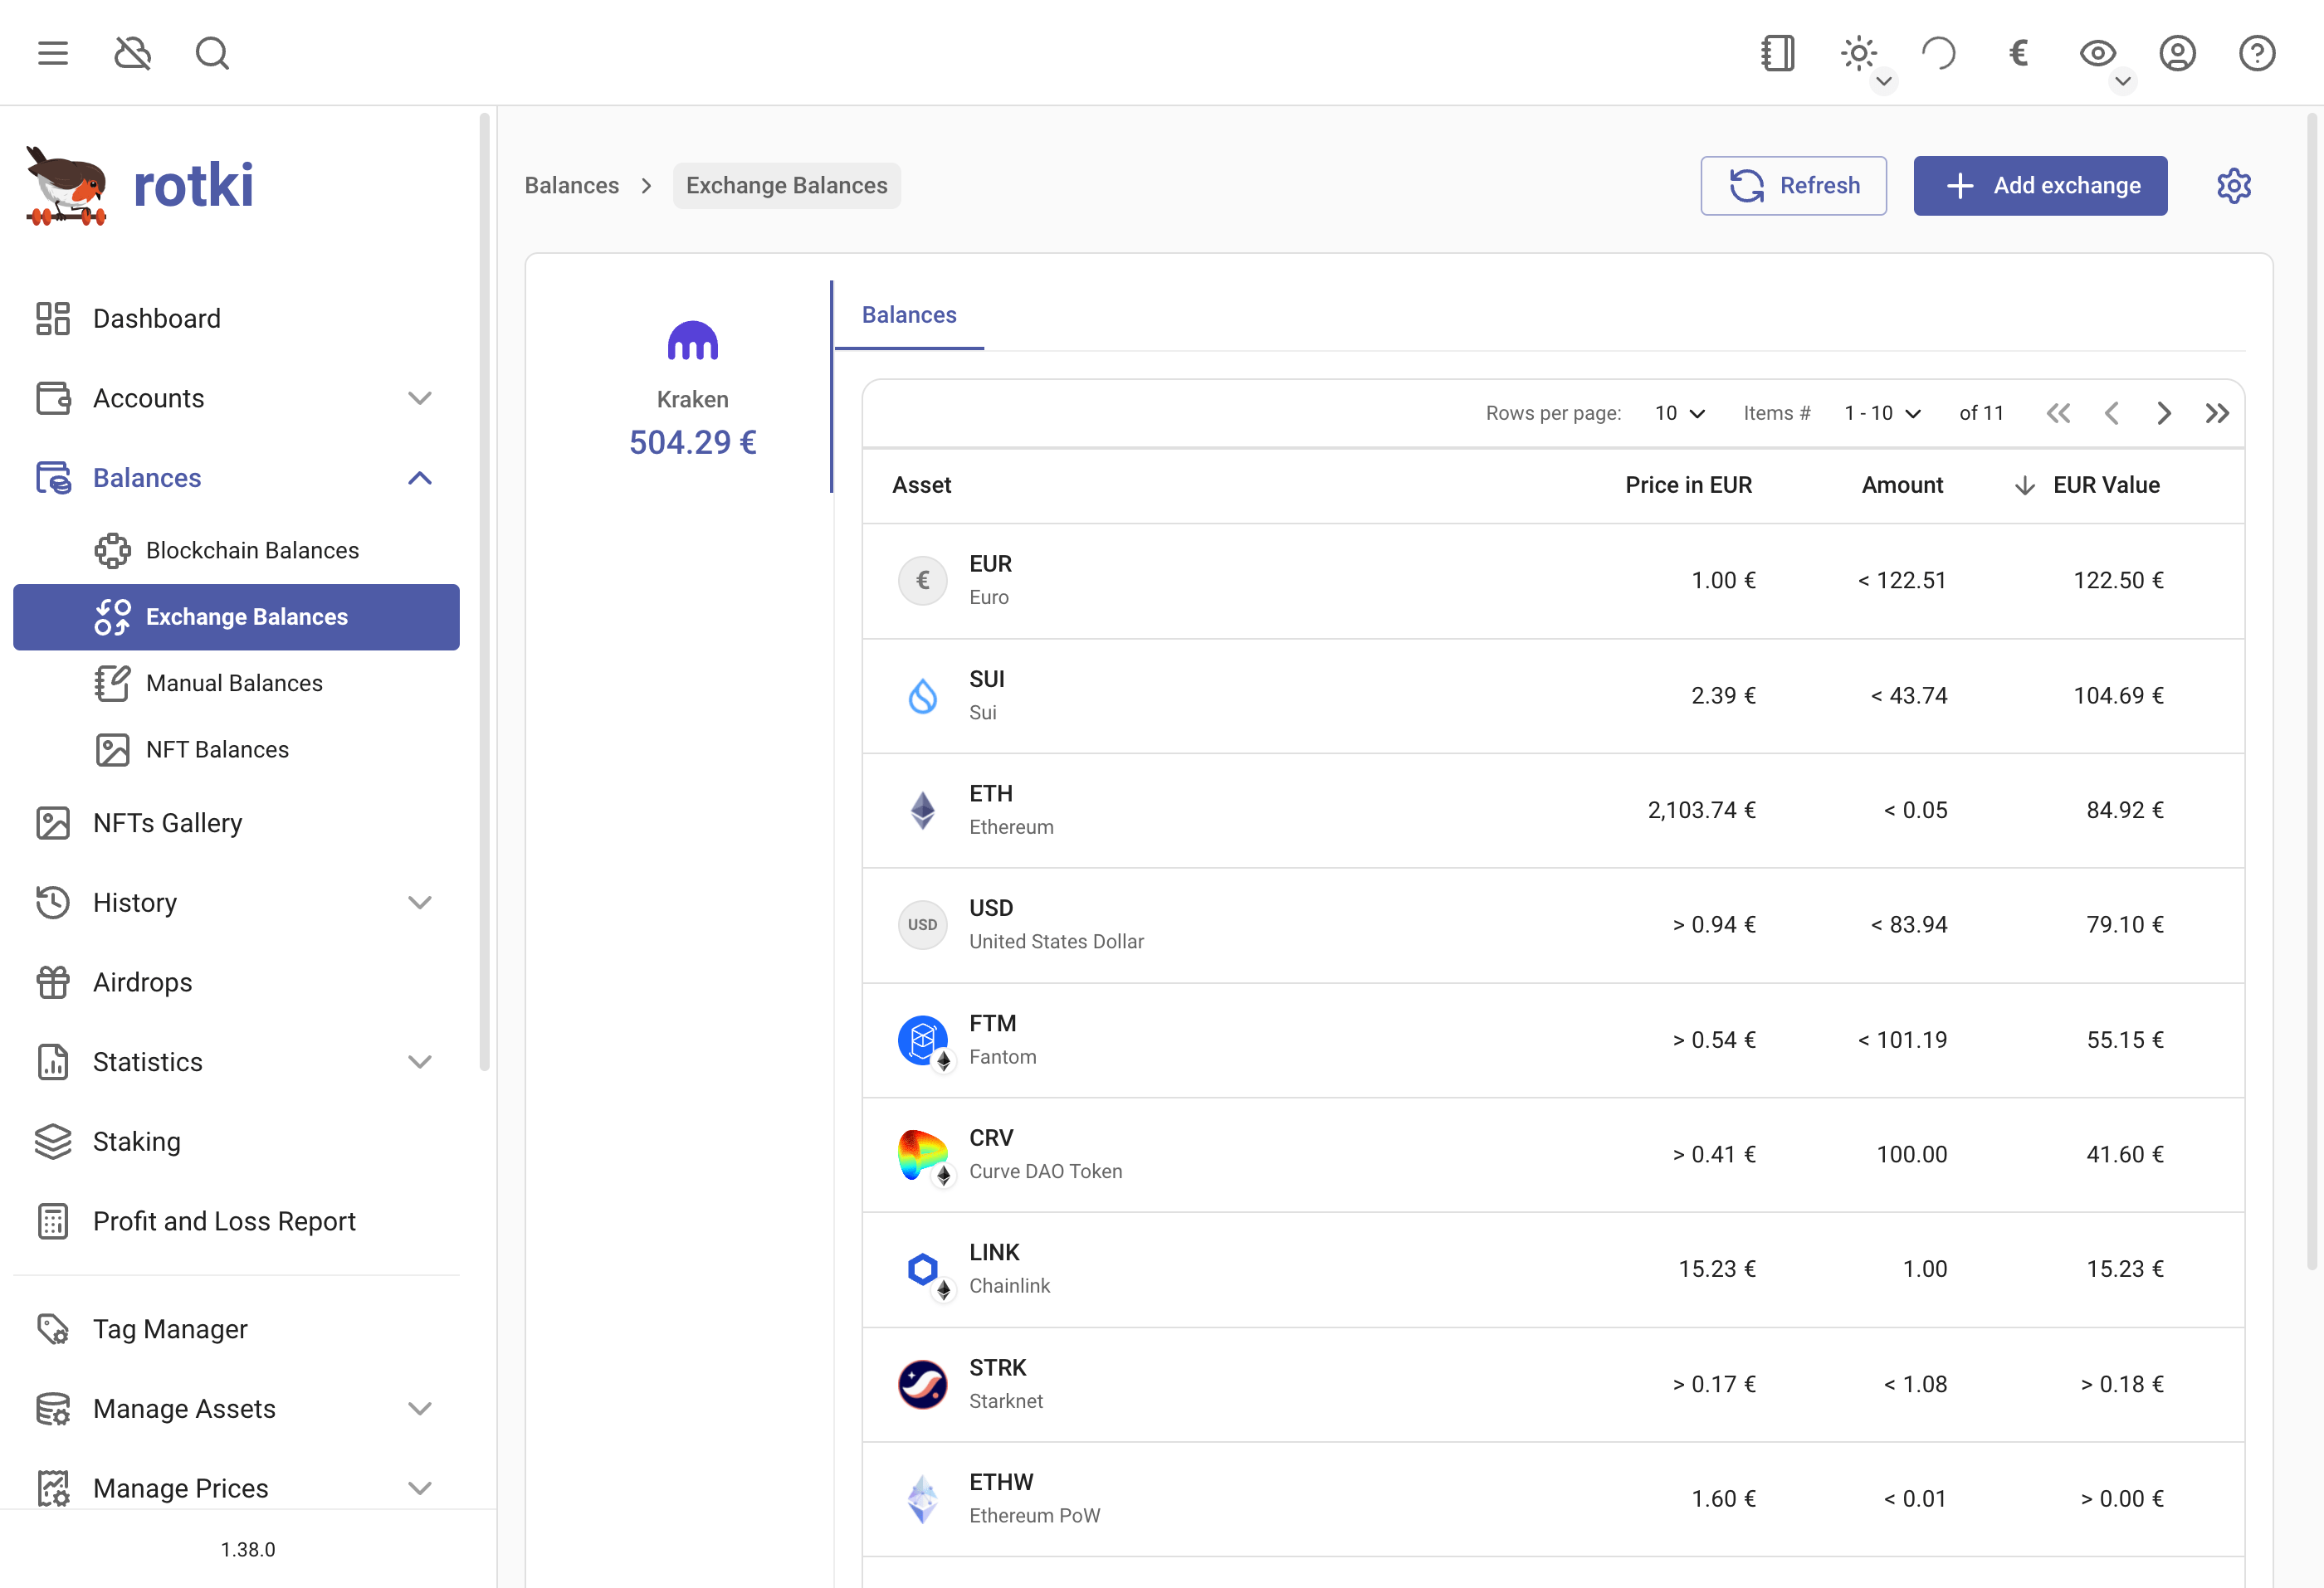Viewport: 2324px width, 1588px height.
Task: Click the STRK Starknet asset icon
Action: [x=923, y=1385]
